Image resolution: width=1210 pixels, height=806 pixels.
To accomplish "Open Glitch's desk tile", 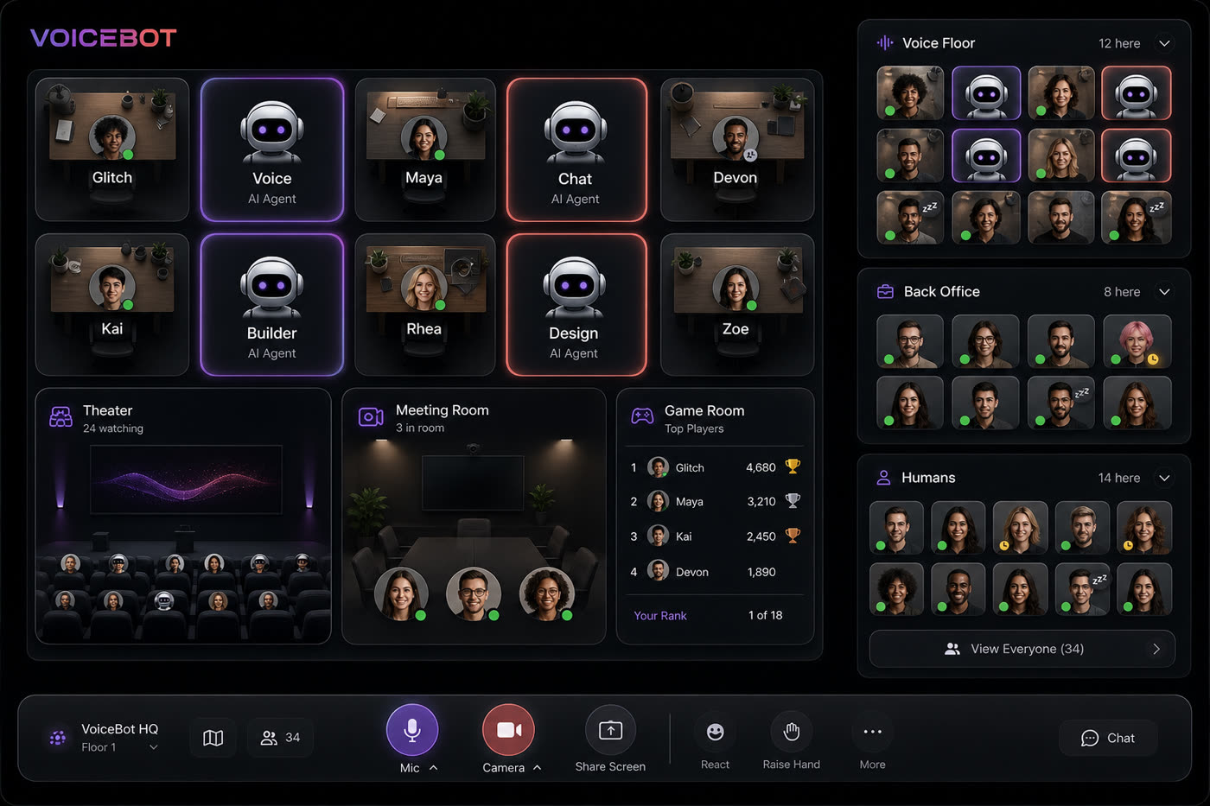I will click(112, 149).
